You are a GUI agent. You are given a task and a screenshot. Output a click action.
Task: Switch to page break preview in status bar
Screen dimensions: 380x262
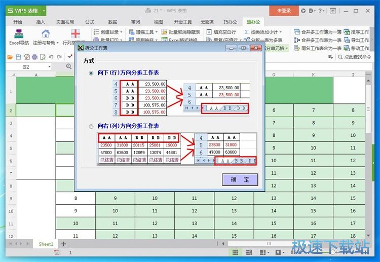coord(249,252)
